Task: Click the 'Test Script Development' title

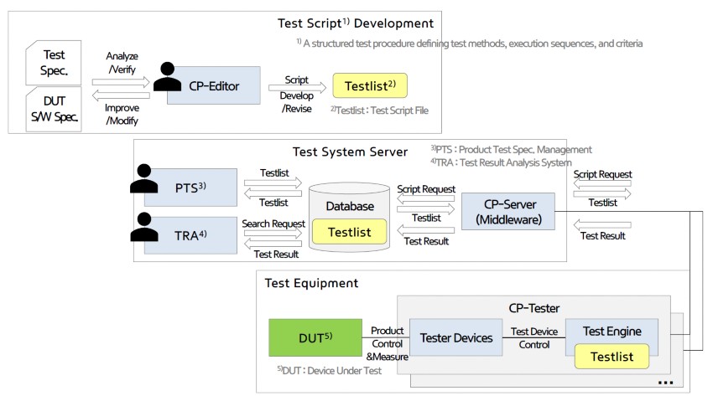Action: point(356,23)
